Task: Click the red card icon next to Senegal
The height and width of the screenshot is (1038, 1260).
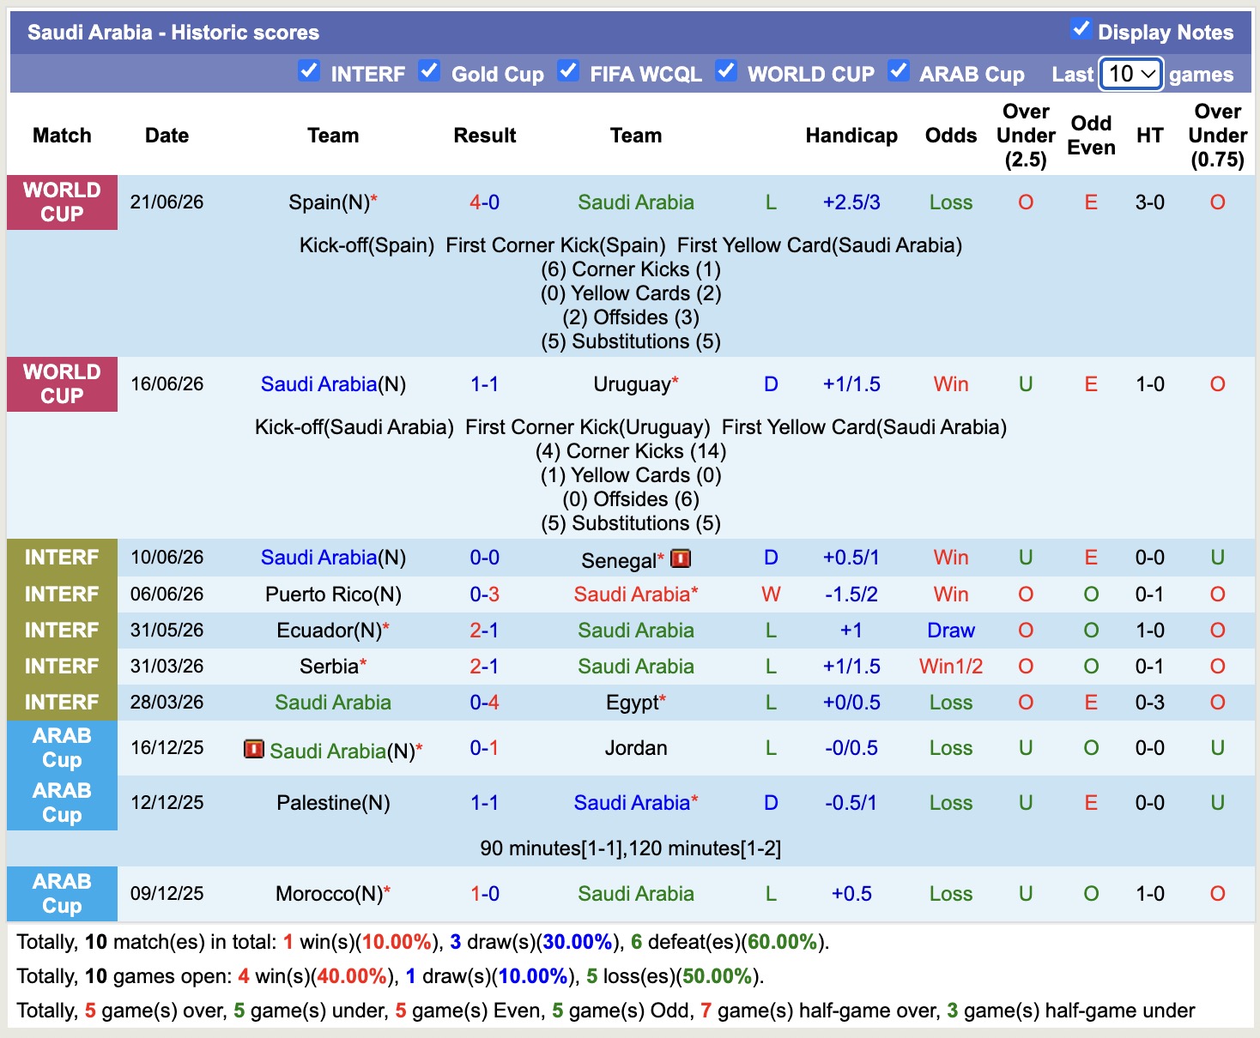Action: [681, 558]
